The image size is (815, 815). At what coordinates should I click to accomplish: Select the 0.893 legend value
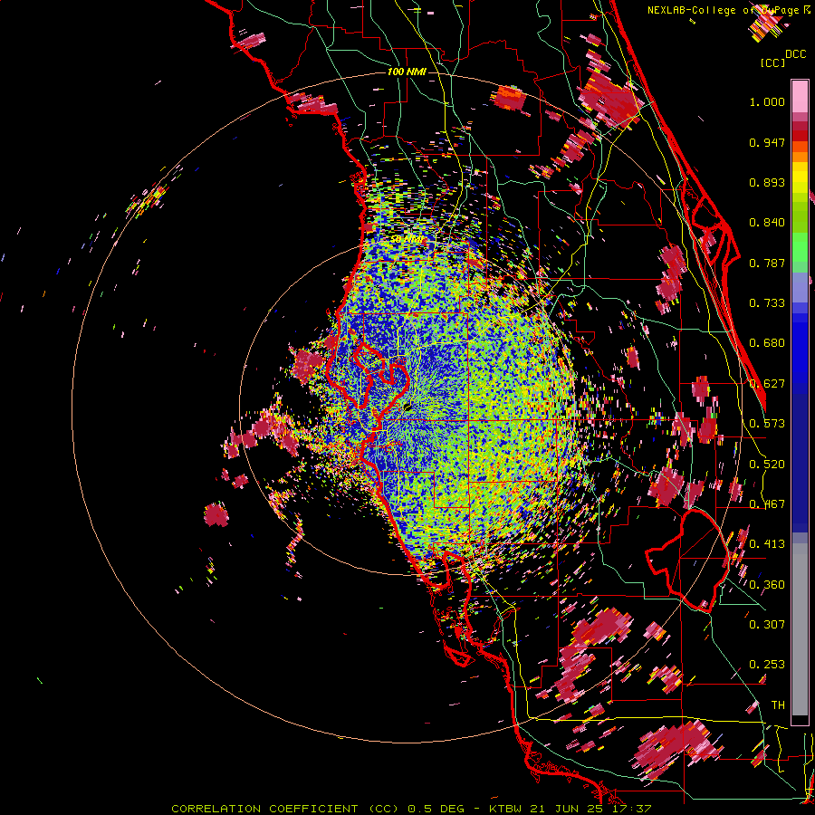pos(767,182)
